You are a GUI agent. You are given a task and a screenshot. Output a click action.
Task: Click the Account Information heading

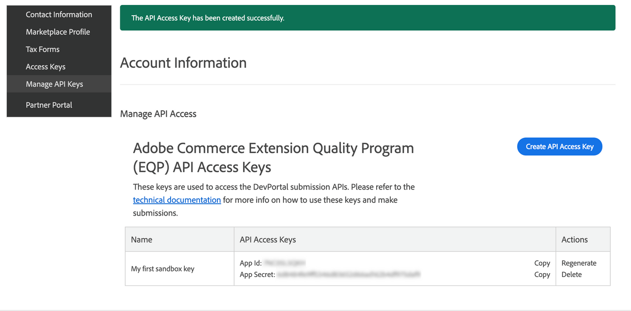click(183, 63)
